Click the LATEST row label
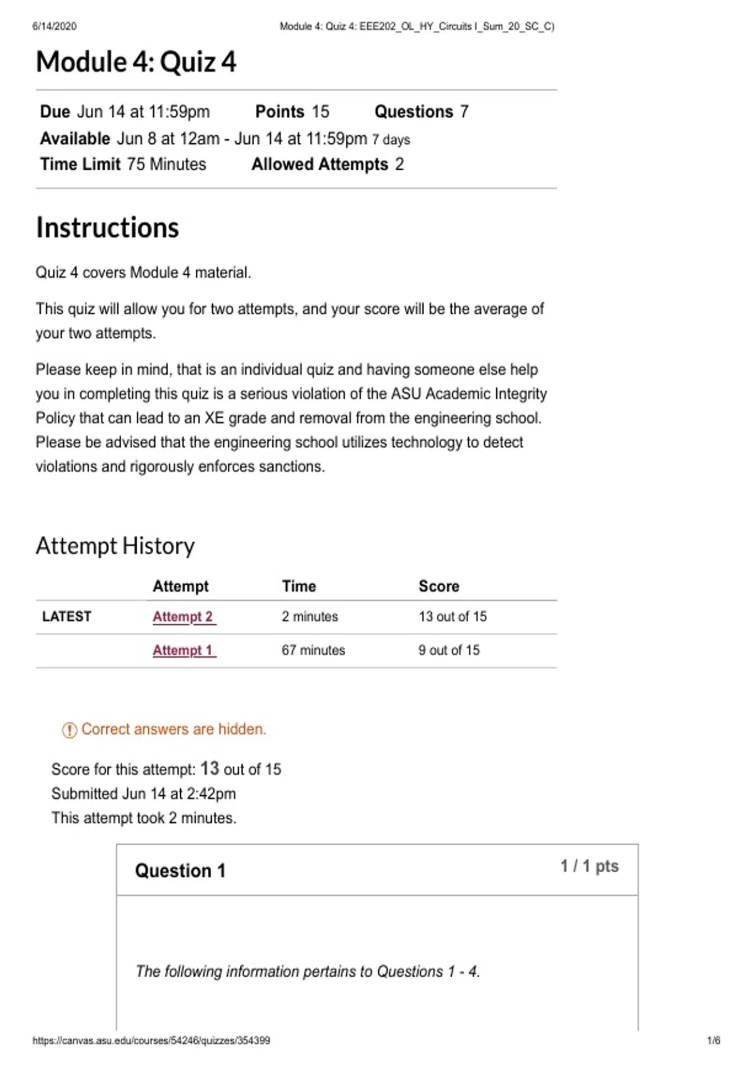 67,616
